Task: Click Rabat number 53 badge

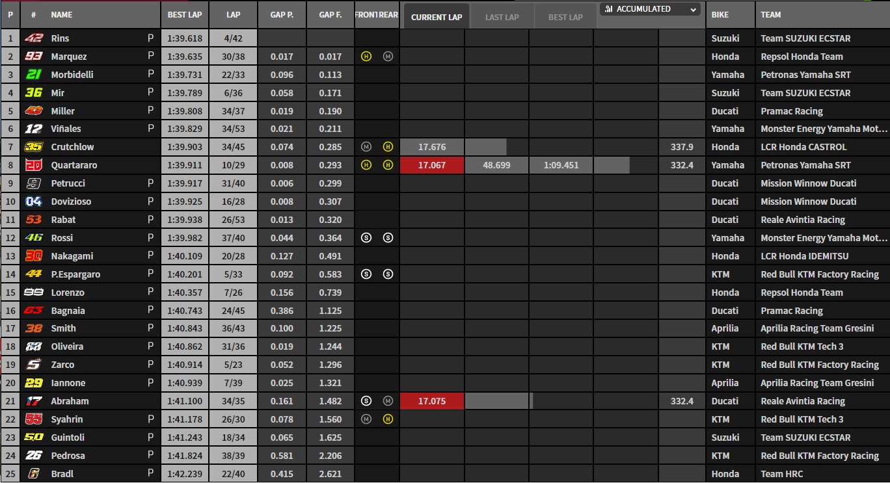Action: tap(33, 220)
